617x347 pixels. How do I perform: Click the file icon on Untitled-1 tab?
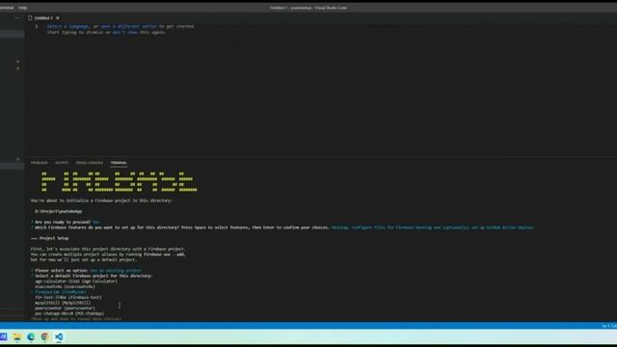[x=30, y=18]
